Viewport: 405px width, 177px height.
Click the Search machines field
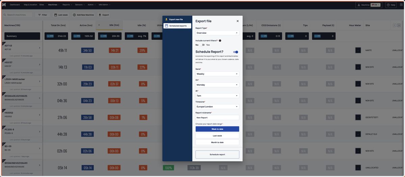click(18, 15)
